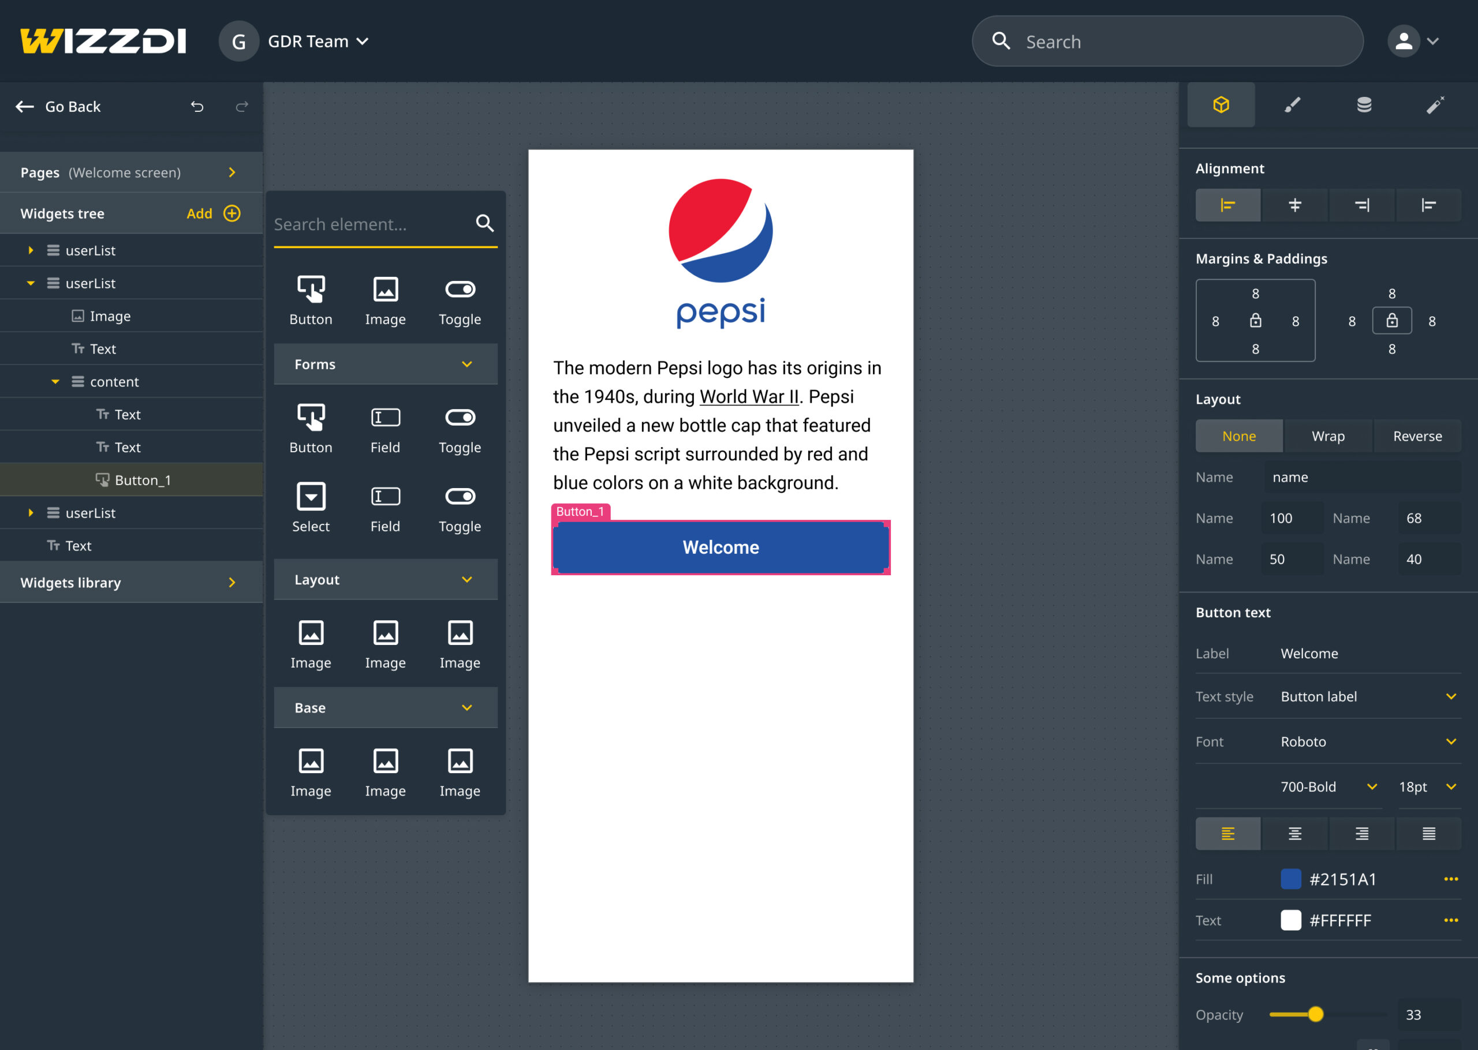
Task: Click the plus icon beside Add
Action: pos(232,213)
